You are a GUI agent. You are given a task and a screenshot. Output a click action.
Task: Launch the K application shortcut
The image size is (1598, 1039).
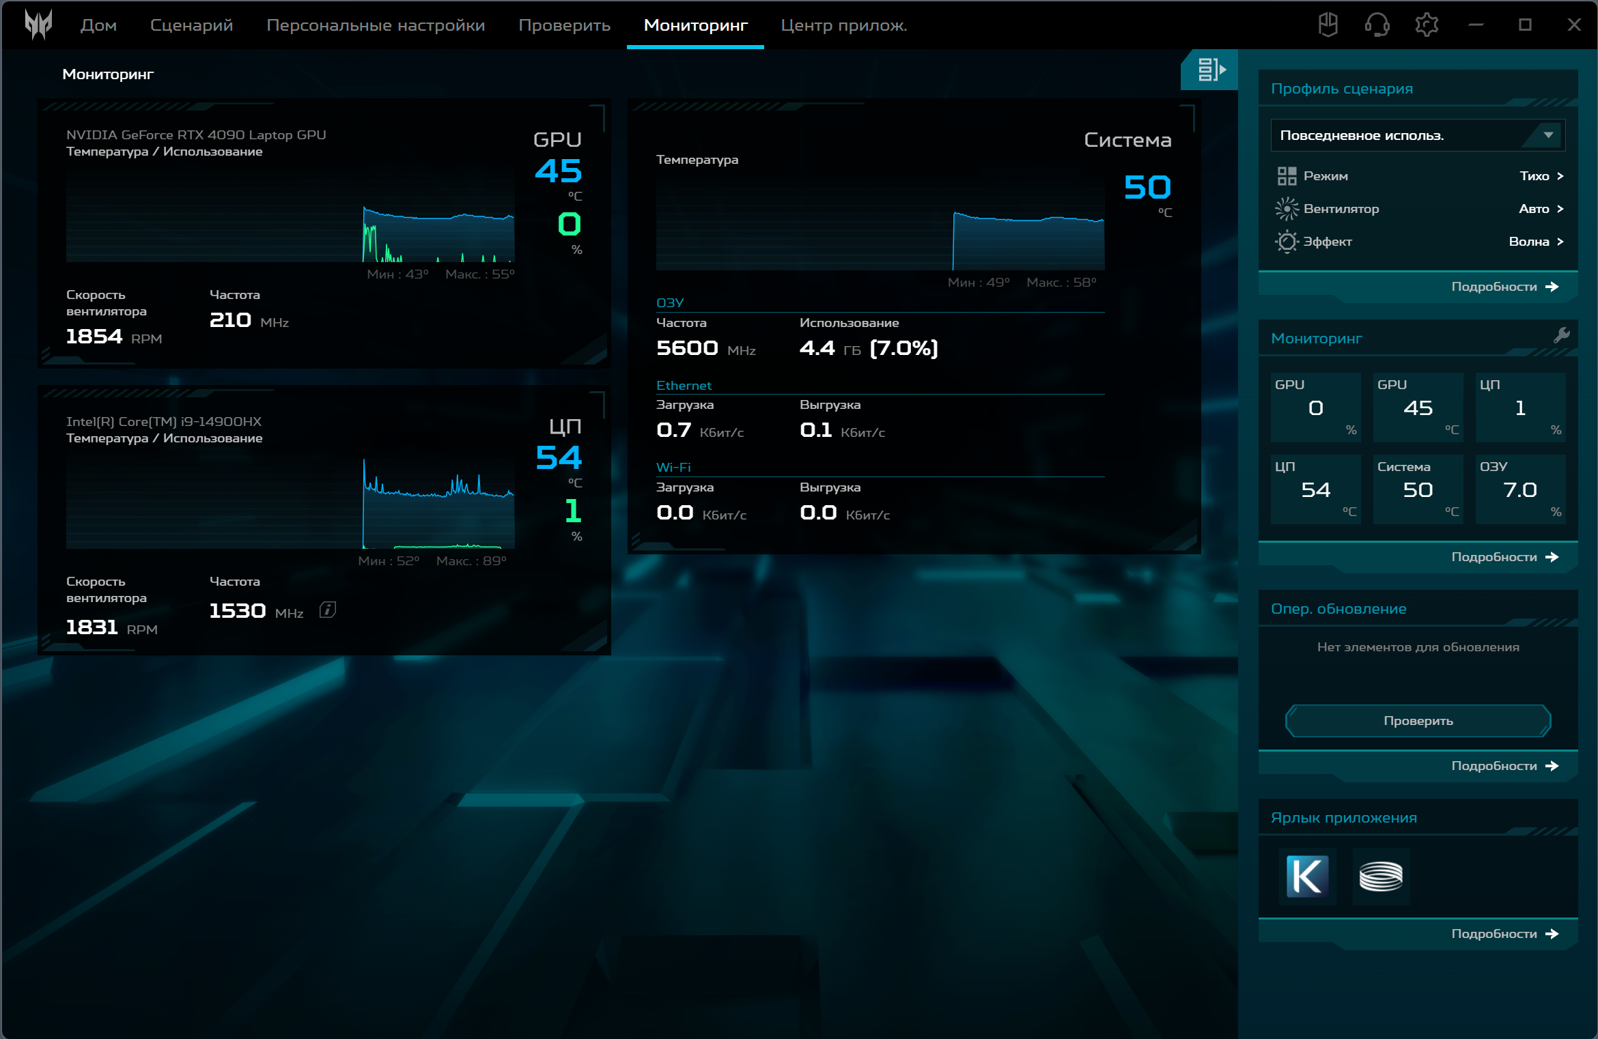(1307, 876)
